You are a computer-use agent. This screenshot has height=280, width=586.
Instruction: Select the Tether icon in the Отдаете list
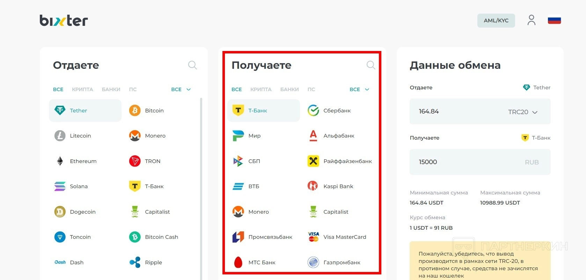pyautogui.click(x=60, y=110)
